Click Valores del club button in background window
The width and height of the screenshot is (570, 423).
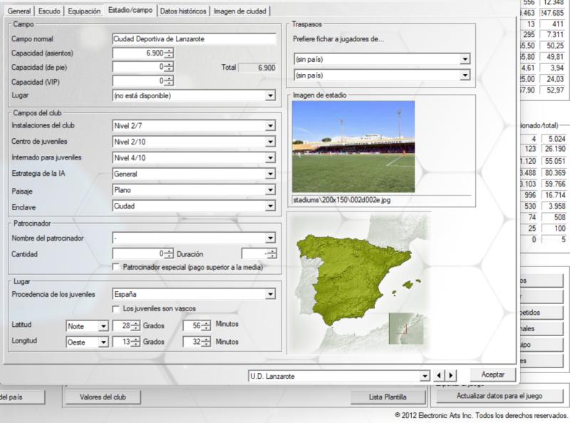click(x=103, y=397)
